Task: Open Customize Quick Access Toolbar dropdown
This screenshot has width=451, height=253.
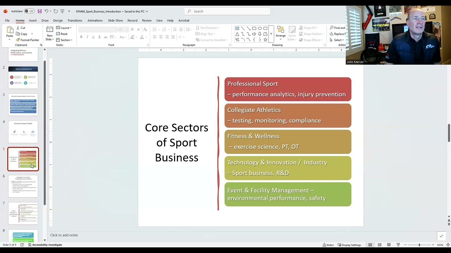Action: [69, 11]
